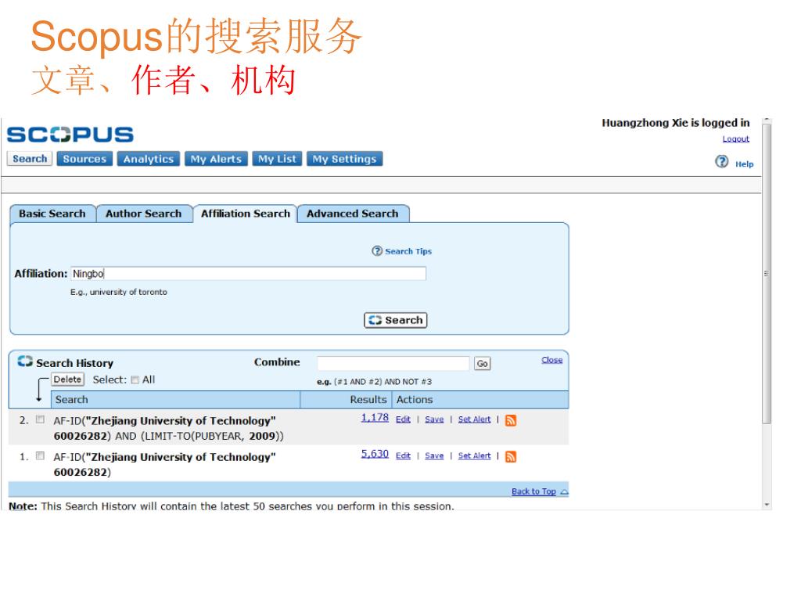
Task: Tick the checkbox for search row 1
Action: [x=40, y=456]
